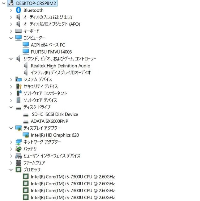Screen dimensions: 200x201
Task: Select the バッテリ category label
Action: (30, 149)
